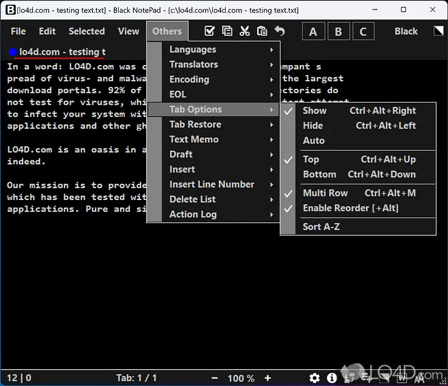Image resolution: width=448 pixels, height=386 pixels.
Task: Expand the EOL submenu arrow
Action: click(272, 95)
